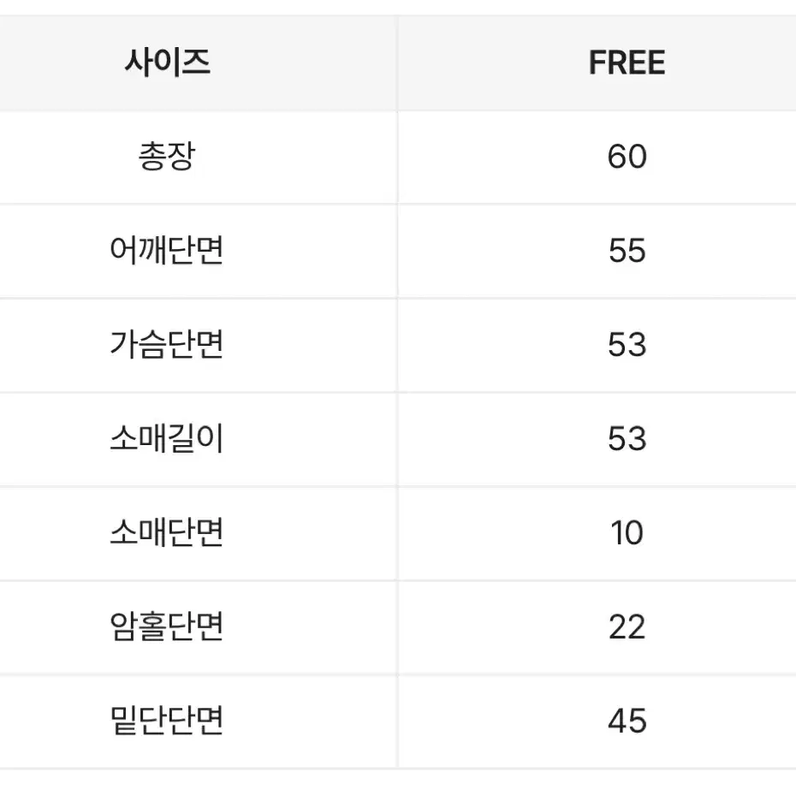
Task: Click the 소매길이 value 53
Action: point(627,438)
